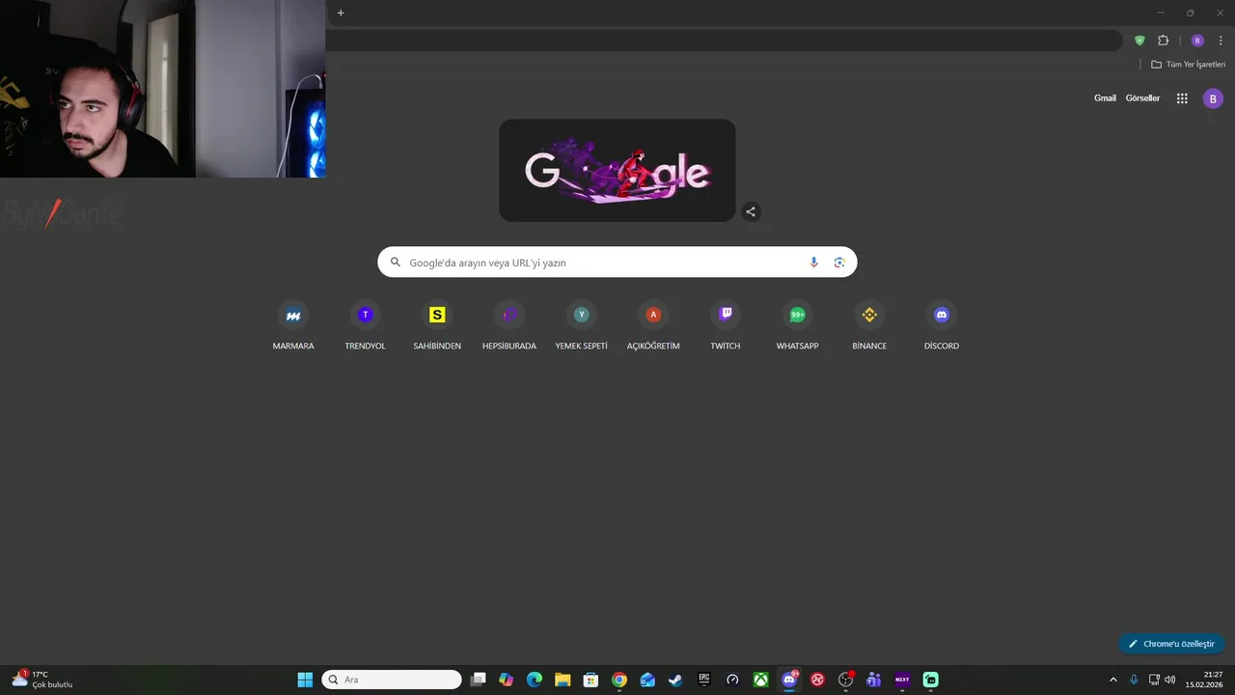Open the TWITCH shortcut
This screenshot has width=1235, height=695.
[x=726, y=326]
